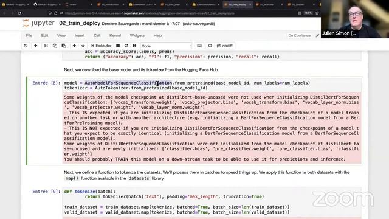389x219 pixels.
Task: Click the train_dataset.map code line
Action: click(x=177, y=207)
